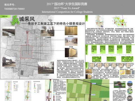This screenshot has width=135, height=101.
Task: Open the river ditch photo beside the map
Action: [8, 31]
